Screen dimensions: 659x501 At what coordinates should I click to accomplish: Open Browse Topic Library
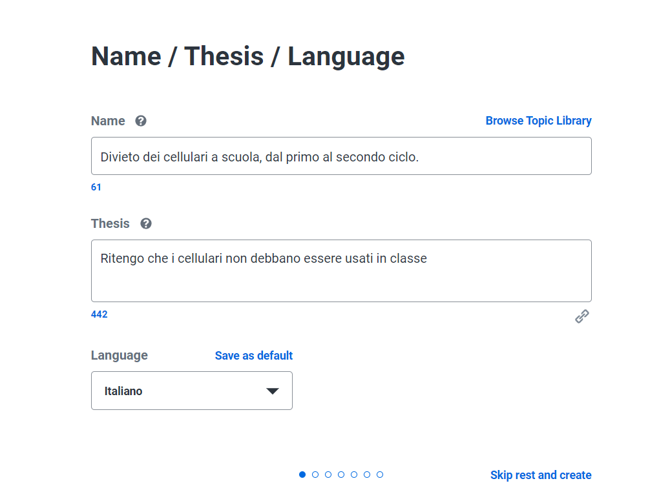[x=538, y=121]
